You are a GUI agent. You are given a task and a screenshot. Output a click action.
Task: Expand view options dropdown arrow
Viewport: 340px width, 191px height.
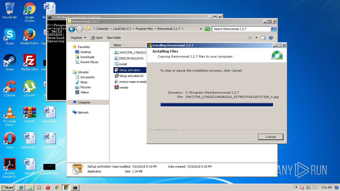pos(256,38)
